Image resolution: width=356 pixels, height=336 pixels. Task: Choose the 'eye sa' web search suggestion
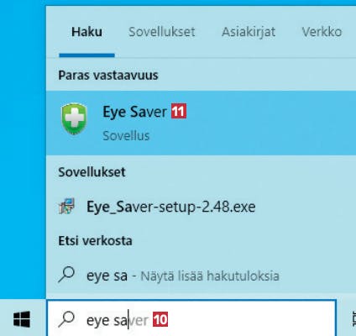tap(201, 276)
